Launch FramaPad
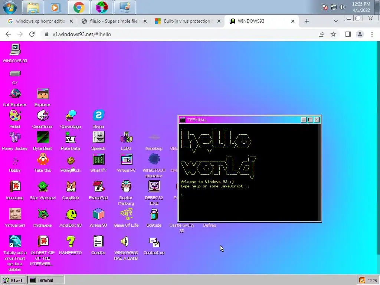This screenshot has height=285, width=380. [98, 187]
